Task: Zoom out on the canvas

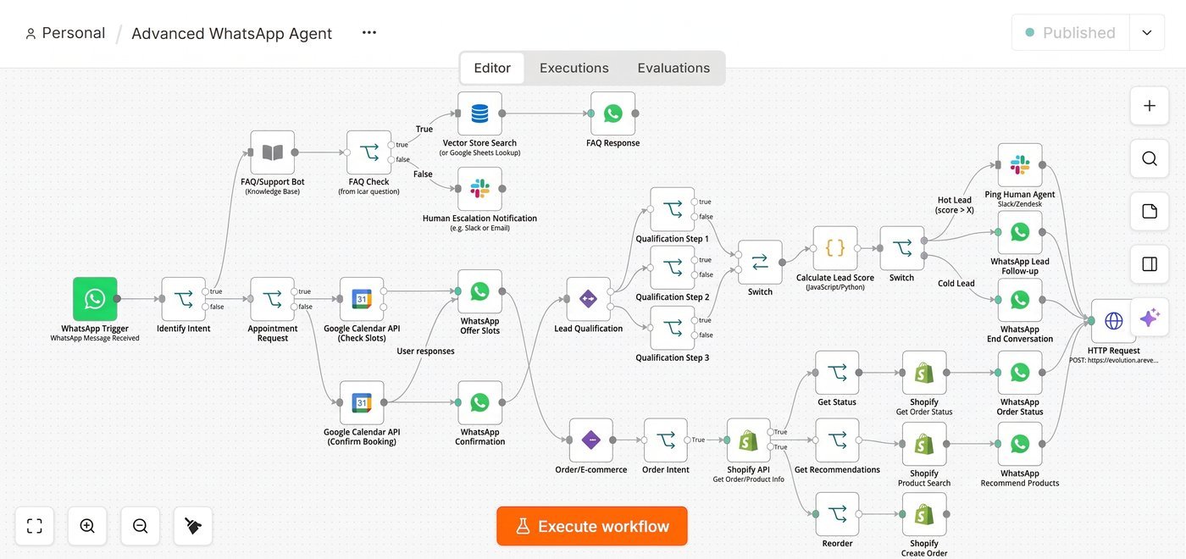Action: [x=141, y=526]
